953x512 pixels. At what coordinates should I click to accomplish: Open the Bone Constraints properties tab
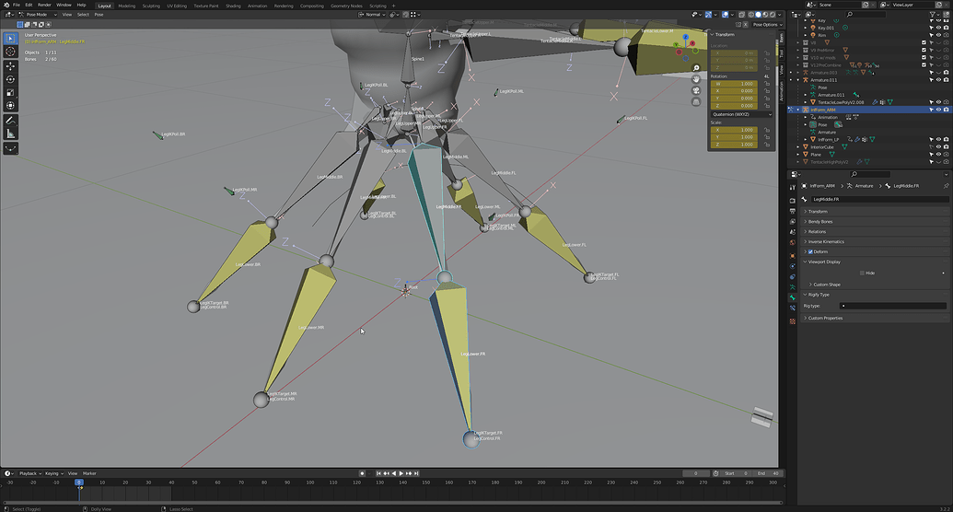pos(793,308)
